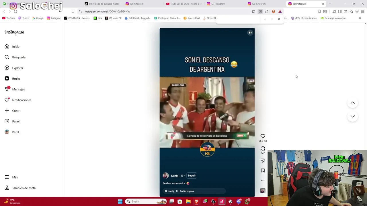Open Perfil from the sidebar

coord(12,132)
